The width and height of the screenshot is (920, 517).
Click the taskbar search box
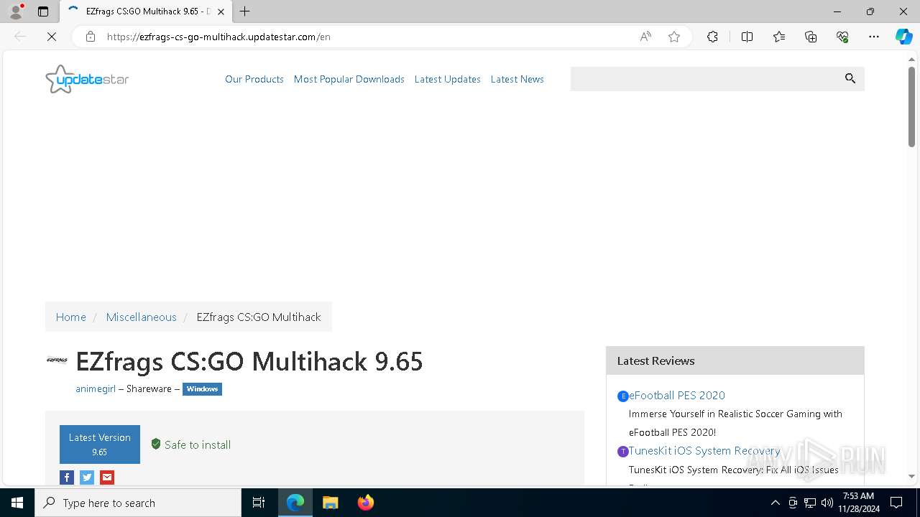click(x=138, y=503)
